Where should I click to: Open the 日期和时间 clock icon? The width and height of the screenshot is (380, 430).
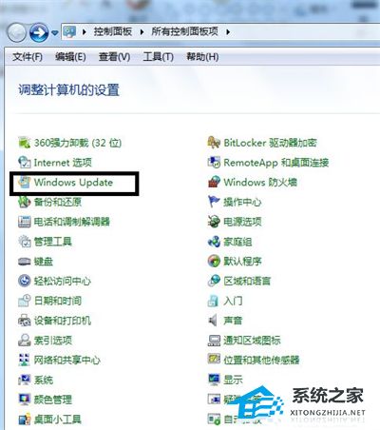24,301
